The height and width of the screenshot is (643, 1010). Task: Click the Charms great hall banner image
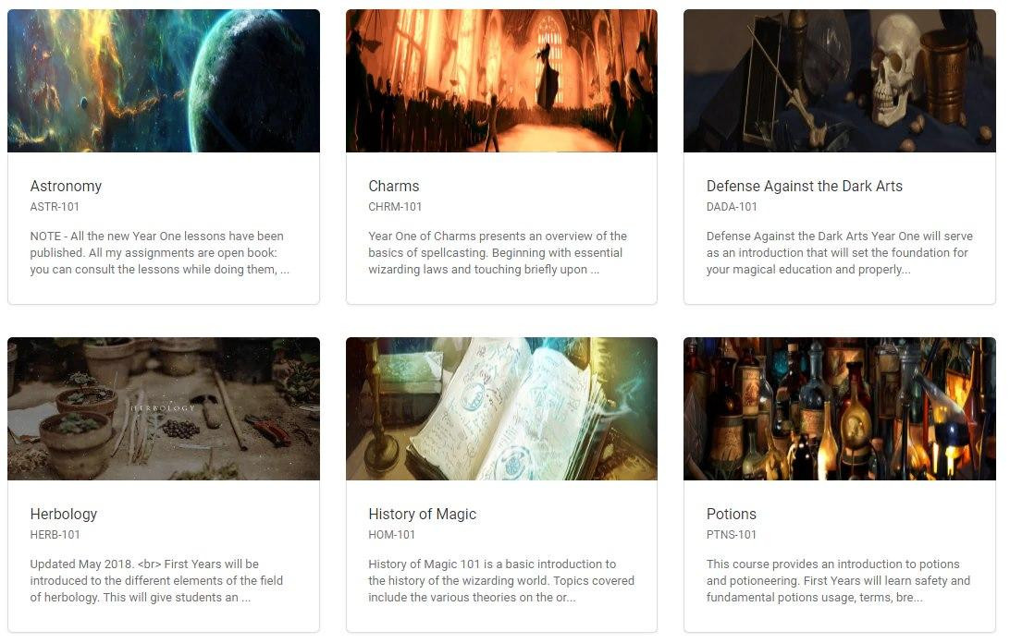pos(502,80)
